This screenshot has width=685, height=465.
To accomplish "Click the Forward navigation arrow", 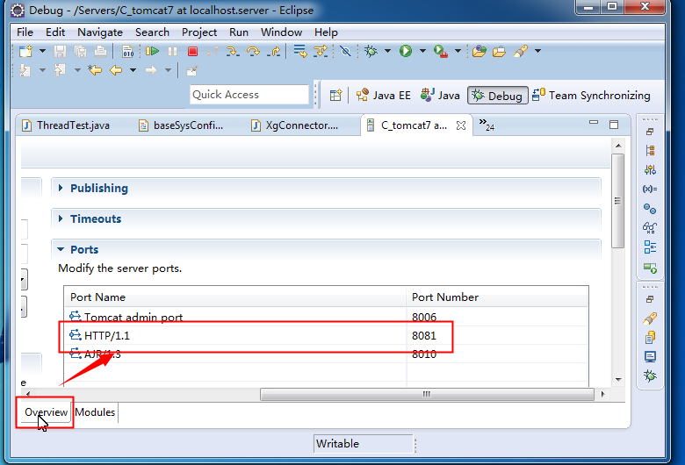I will pyautogui.click(x=151, y=70).
